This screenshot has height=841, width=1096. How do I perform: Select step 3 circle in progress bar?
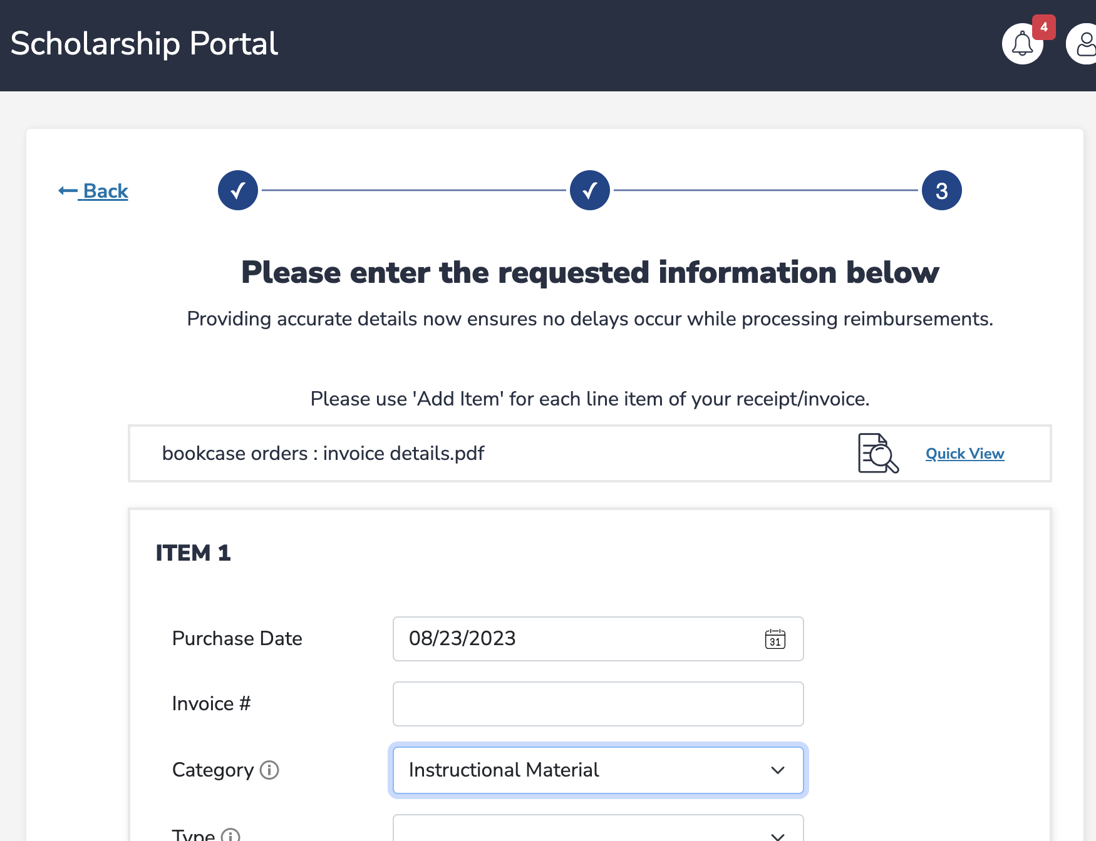(941, 190)
